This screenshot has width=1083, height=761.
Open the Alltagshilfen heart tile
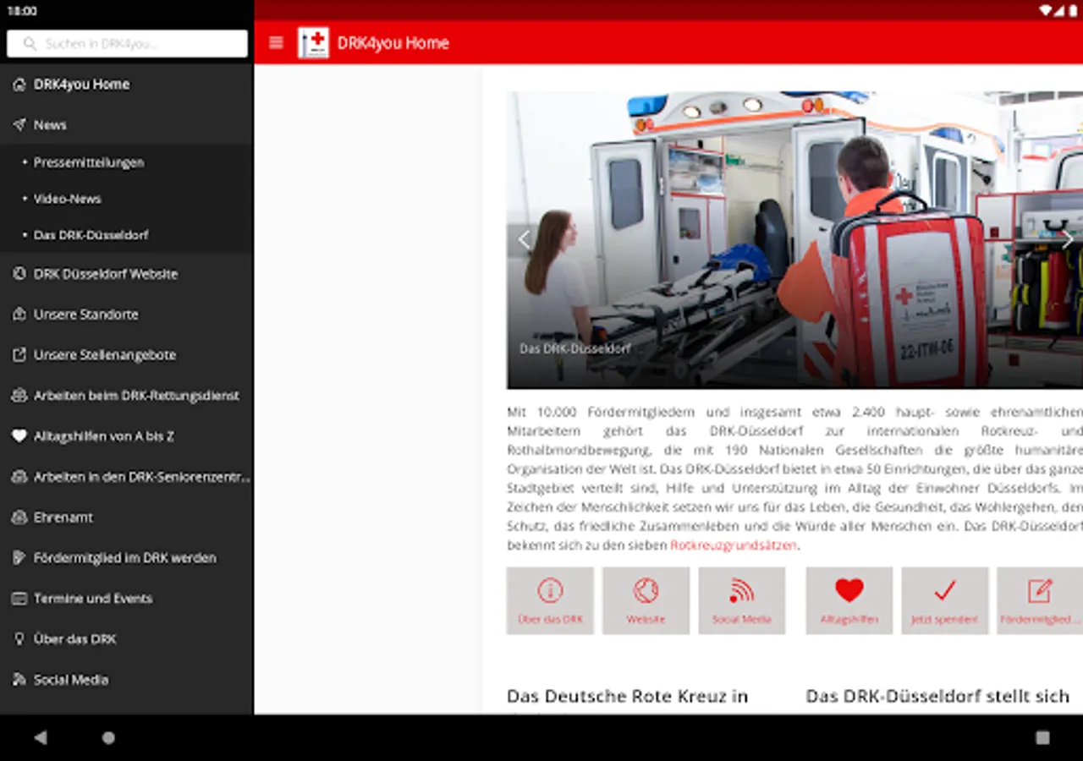click(x=849, y=600)
